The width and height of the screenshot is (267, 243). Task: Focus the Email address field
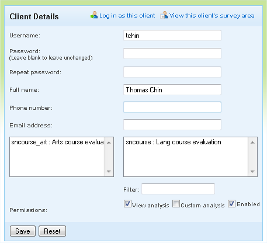tap(172, 124)
